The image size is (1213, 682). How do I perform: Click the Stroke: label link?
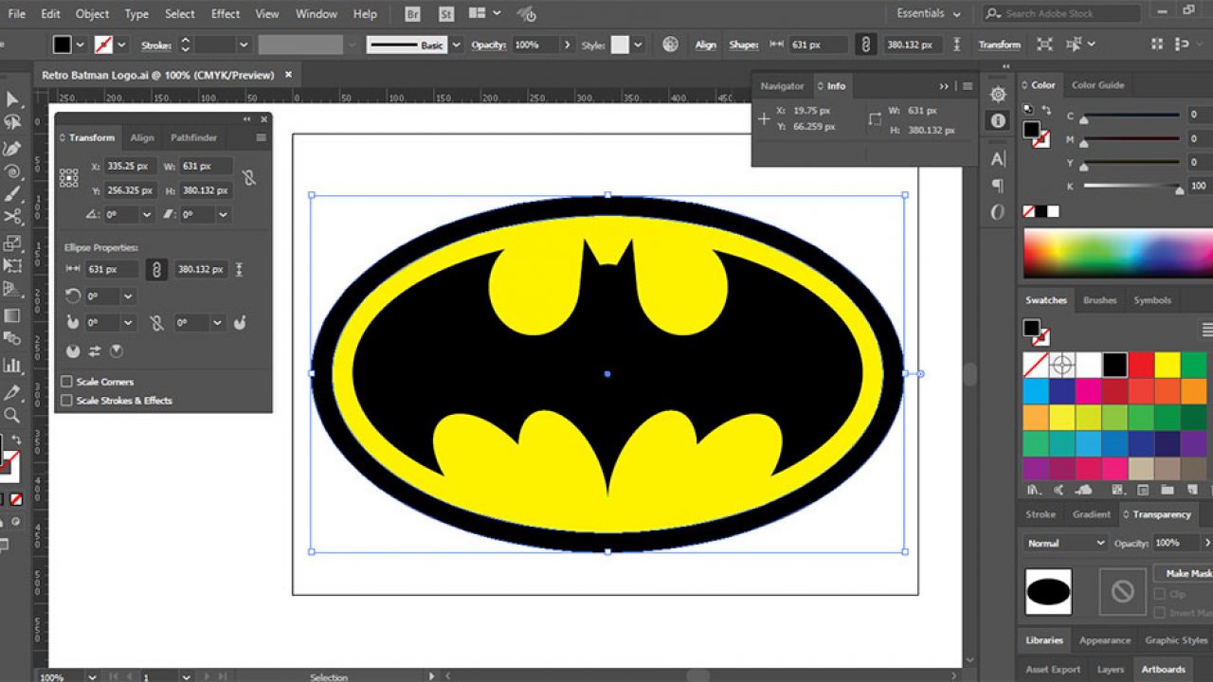point(156,45)
